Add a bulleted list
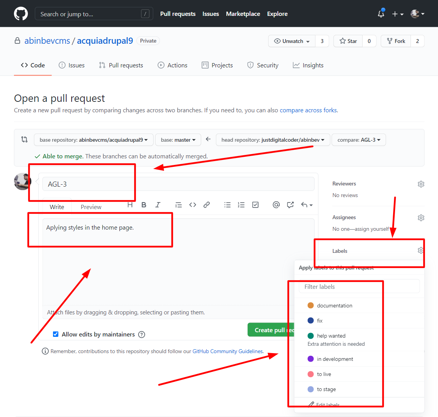Viewport: 438px width, 417px height. click(x=228, y=205)
